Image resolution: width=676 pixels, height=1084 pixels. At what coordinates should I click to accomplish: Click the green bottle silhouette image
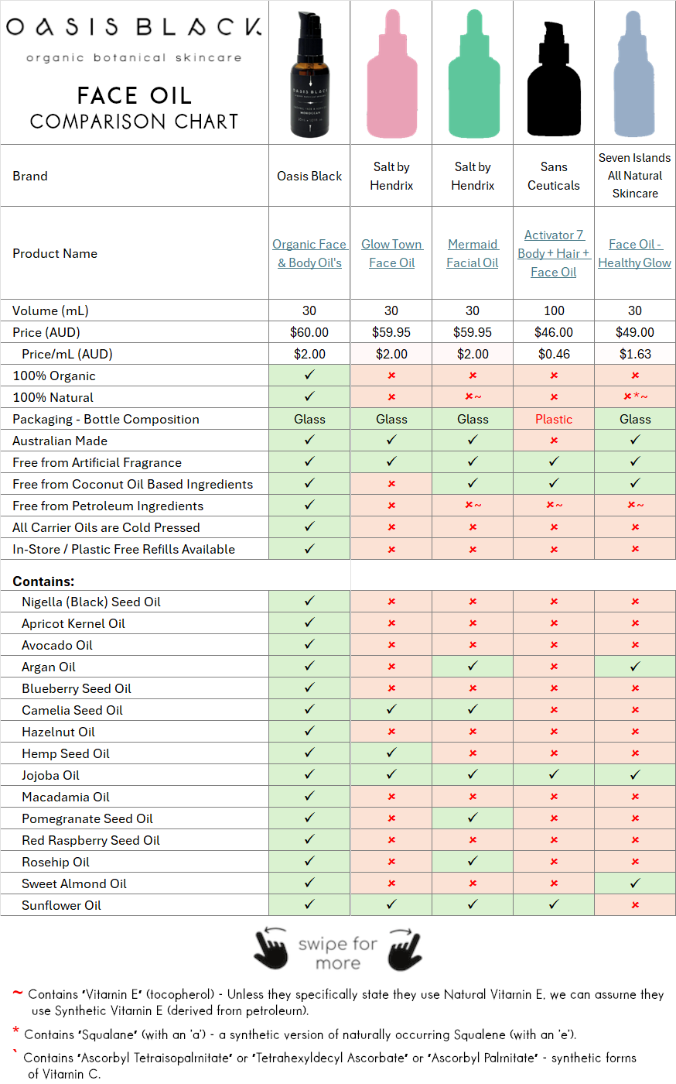tap(473, 75)
